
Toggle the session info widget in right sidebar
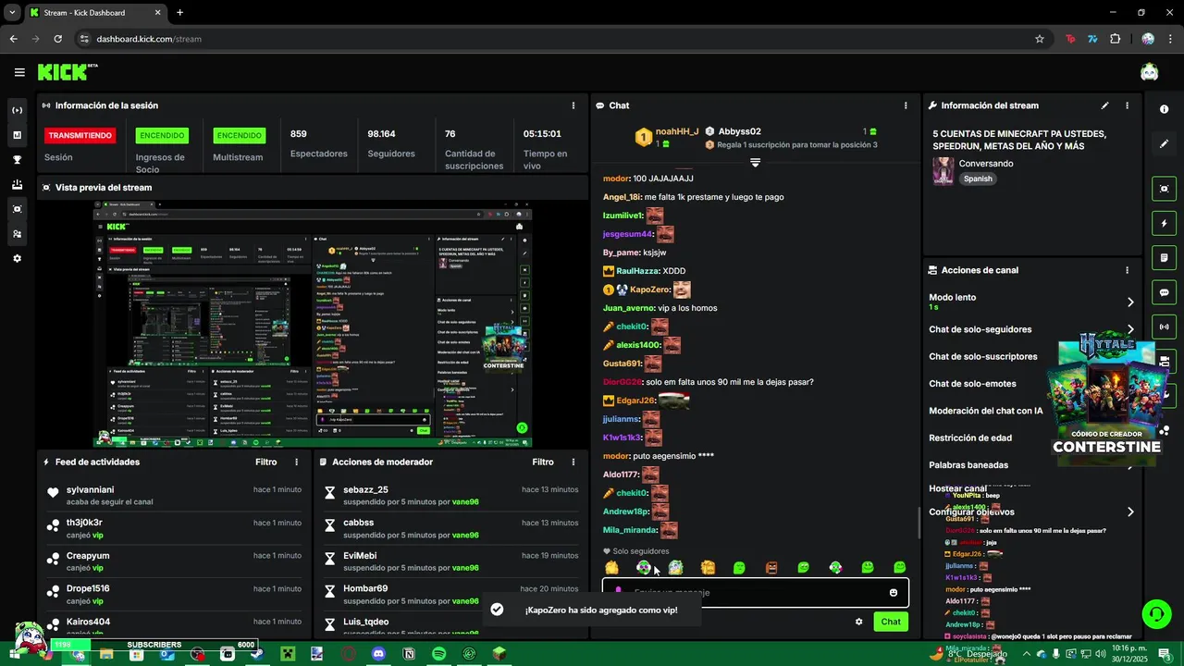(x=1164, y=327)
